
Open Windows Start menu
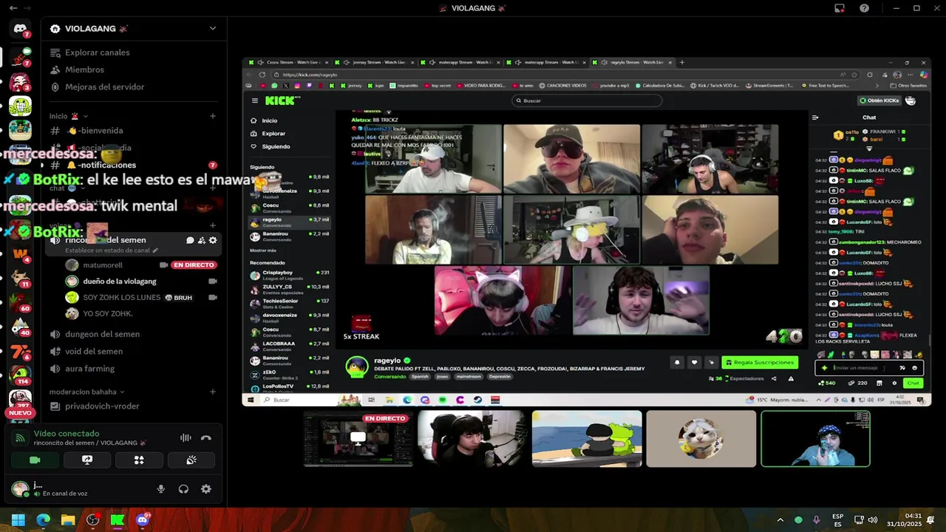tap(18, 520)
